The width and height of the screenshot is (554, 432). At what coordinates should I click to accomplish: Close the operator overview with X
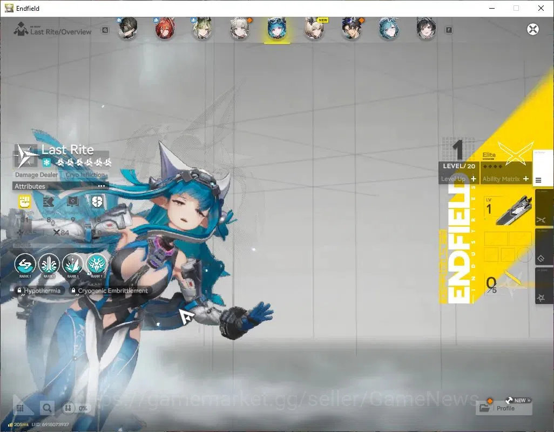coord(533,29)
